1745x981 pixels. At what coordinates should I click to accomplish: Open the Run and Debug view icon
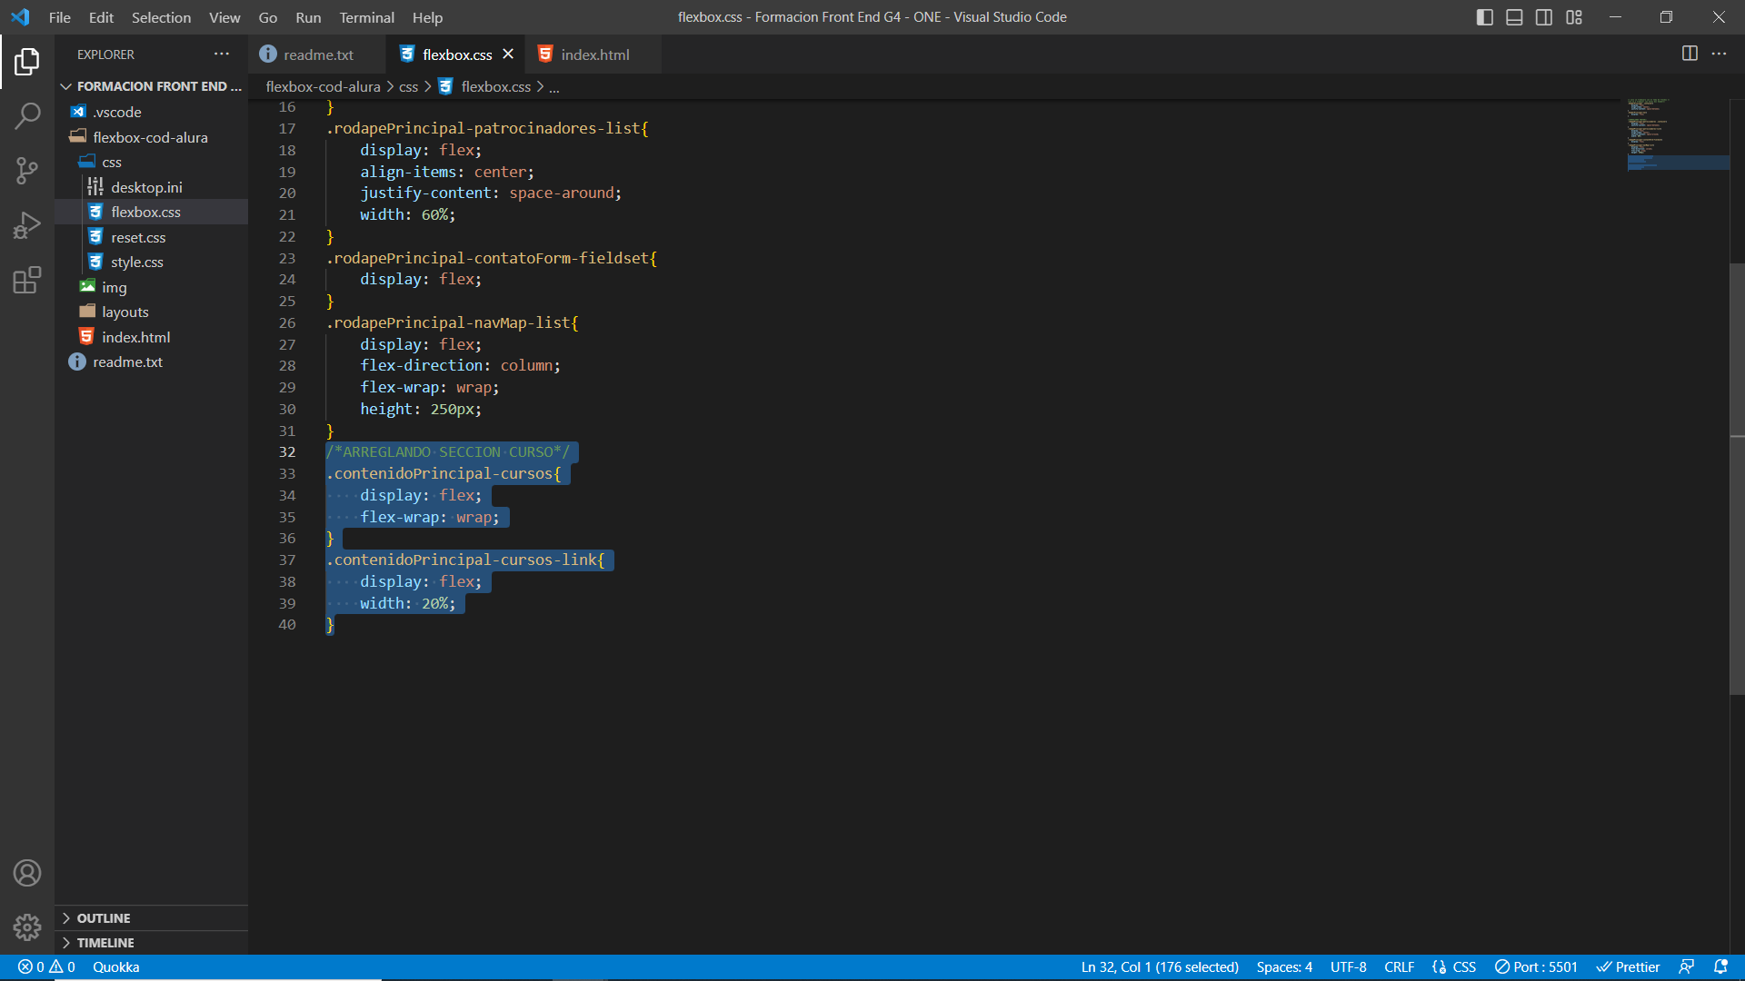(27, 225)
